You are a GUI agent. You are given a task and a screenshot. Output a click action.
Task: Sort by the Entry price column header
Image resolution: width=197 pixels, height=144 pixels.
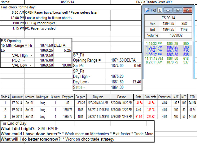(x=68, y=97)
